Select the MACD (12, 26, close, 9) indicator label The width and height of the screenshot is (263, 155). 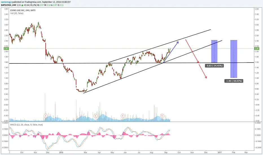point(27,125)
